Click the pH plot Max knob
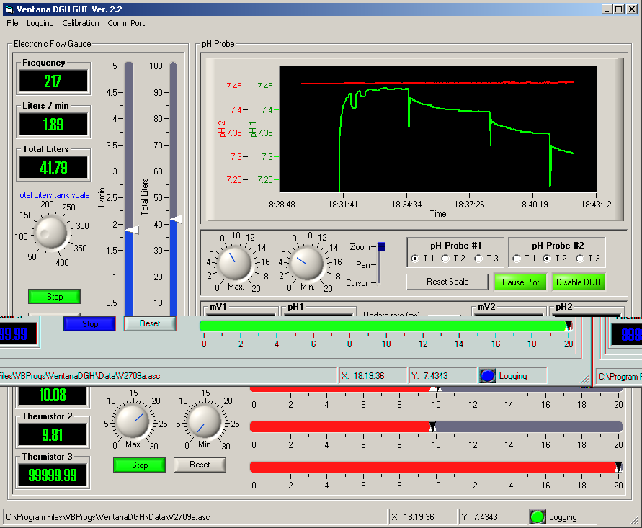The width and height of the screenshot is (642, 528). click(x=235, y=264)
